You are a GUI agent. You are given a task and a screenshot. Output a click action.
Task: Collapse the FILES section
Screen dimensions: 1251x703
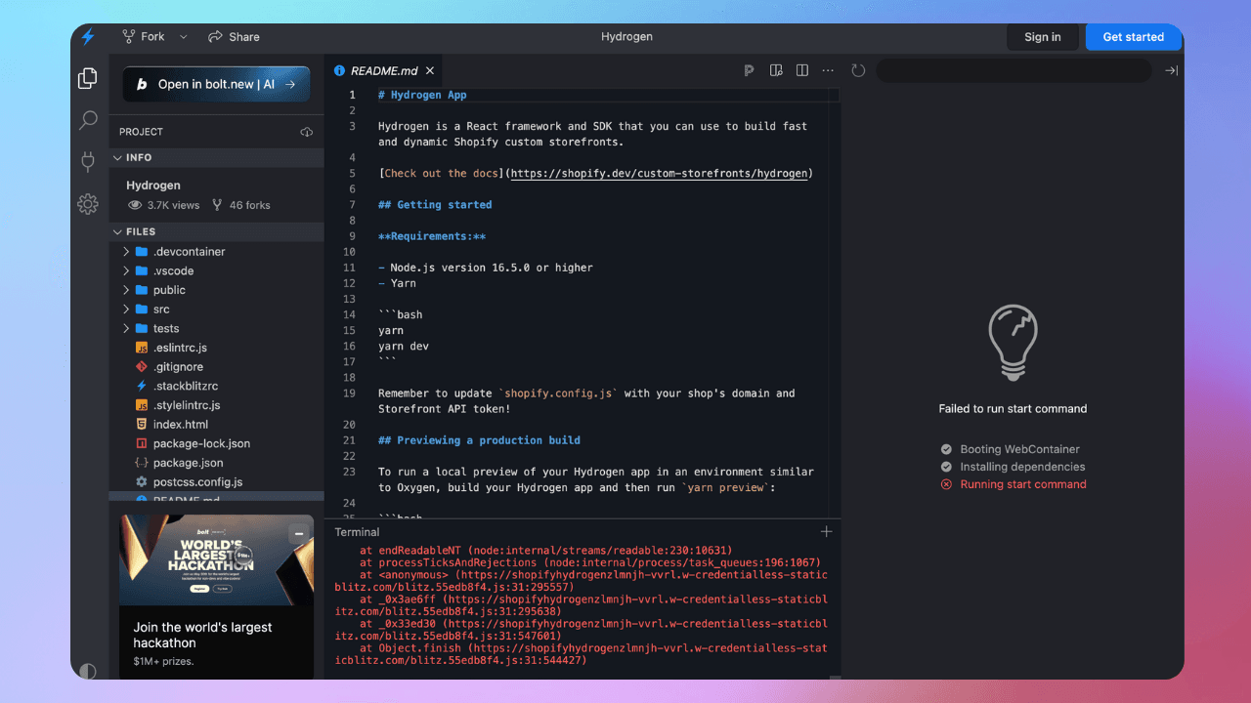[x=216, y=231]
